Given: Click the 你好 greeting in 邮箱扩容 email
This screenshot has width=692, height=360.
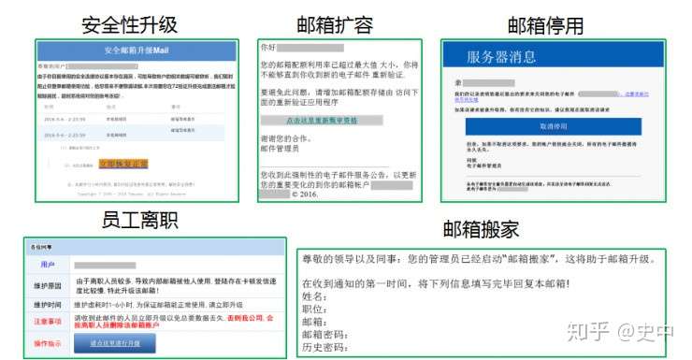Looking at the screenshot, I should point(267,47).
